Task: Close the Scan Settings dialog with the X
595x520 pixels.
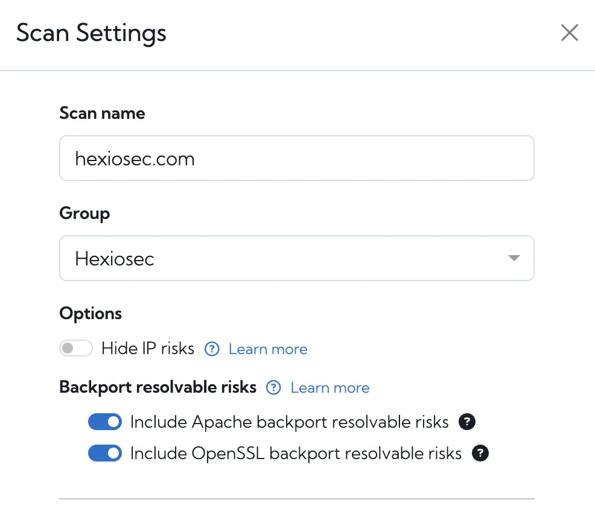Action: point(569,33)
